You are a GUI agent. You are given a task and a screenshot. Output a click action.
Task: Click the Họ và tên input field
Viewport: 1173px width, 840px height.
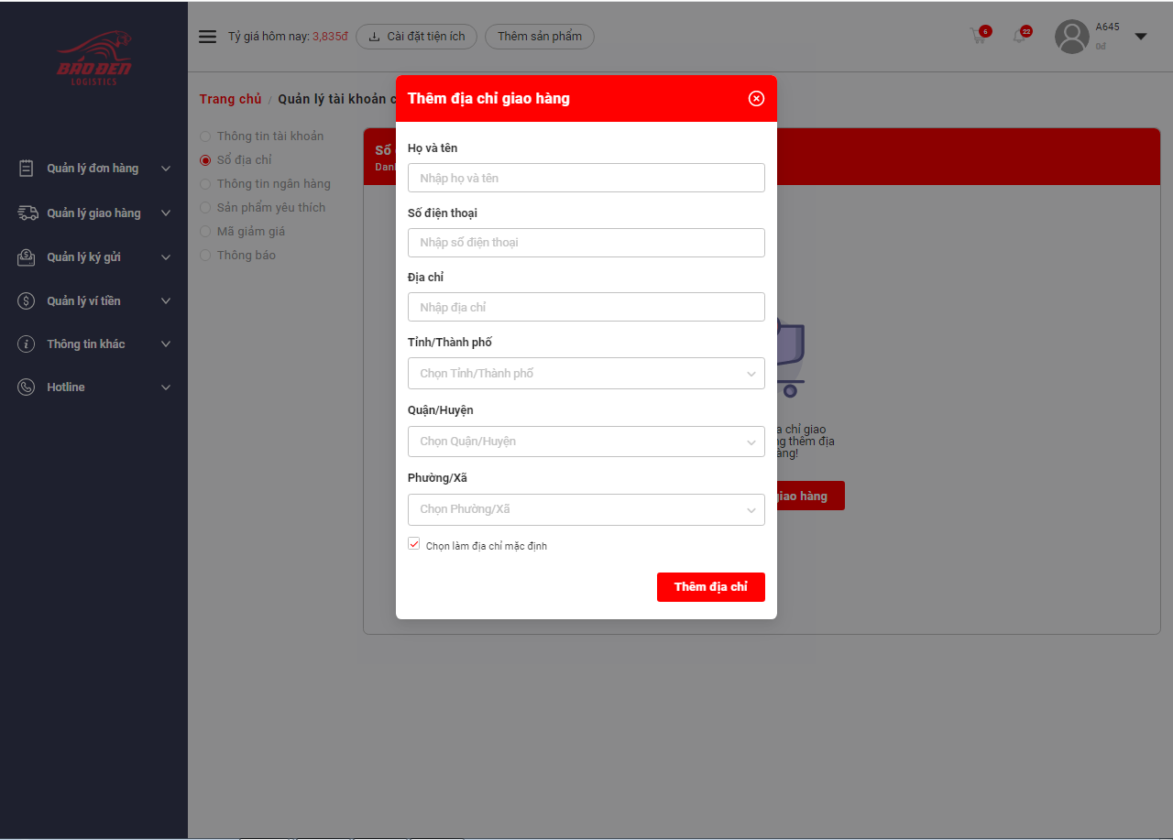point(586,178)
